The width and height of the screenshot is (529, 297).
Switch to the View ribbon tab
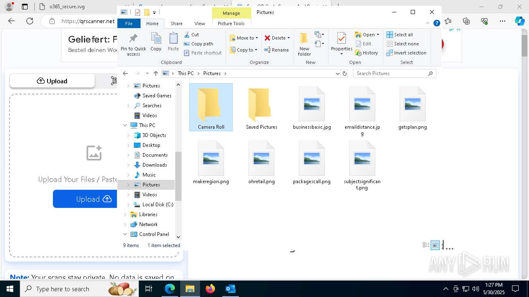click(200, 24)
